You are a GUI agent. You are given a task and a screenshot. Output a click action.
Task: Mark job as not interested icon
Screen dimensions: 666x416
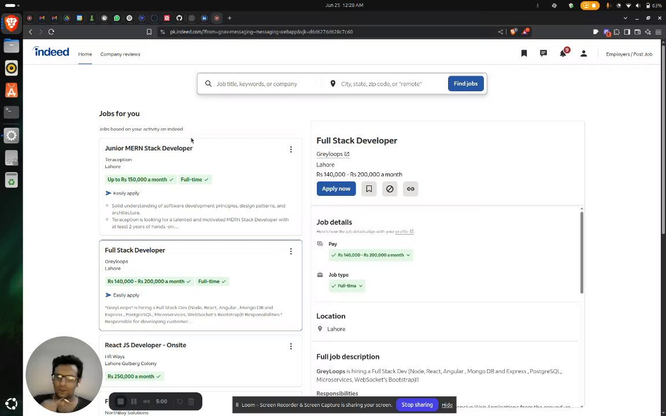[x=390, y=189]
